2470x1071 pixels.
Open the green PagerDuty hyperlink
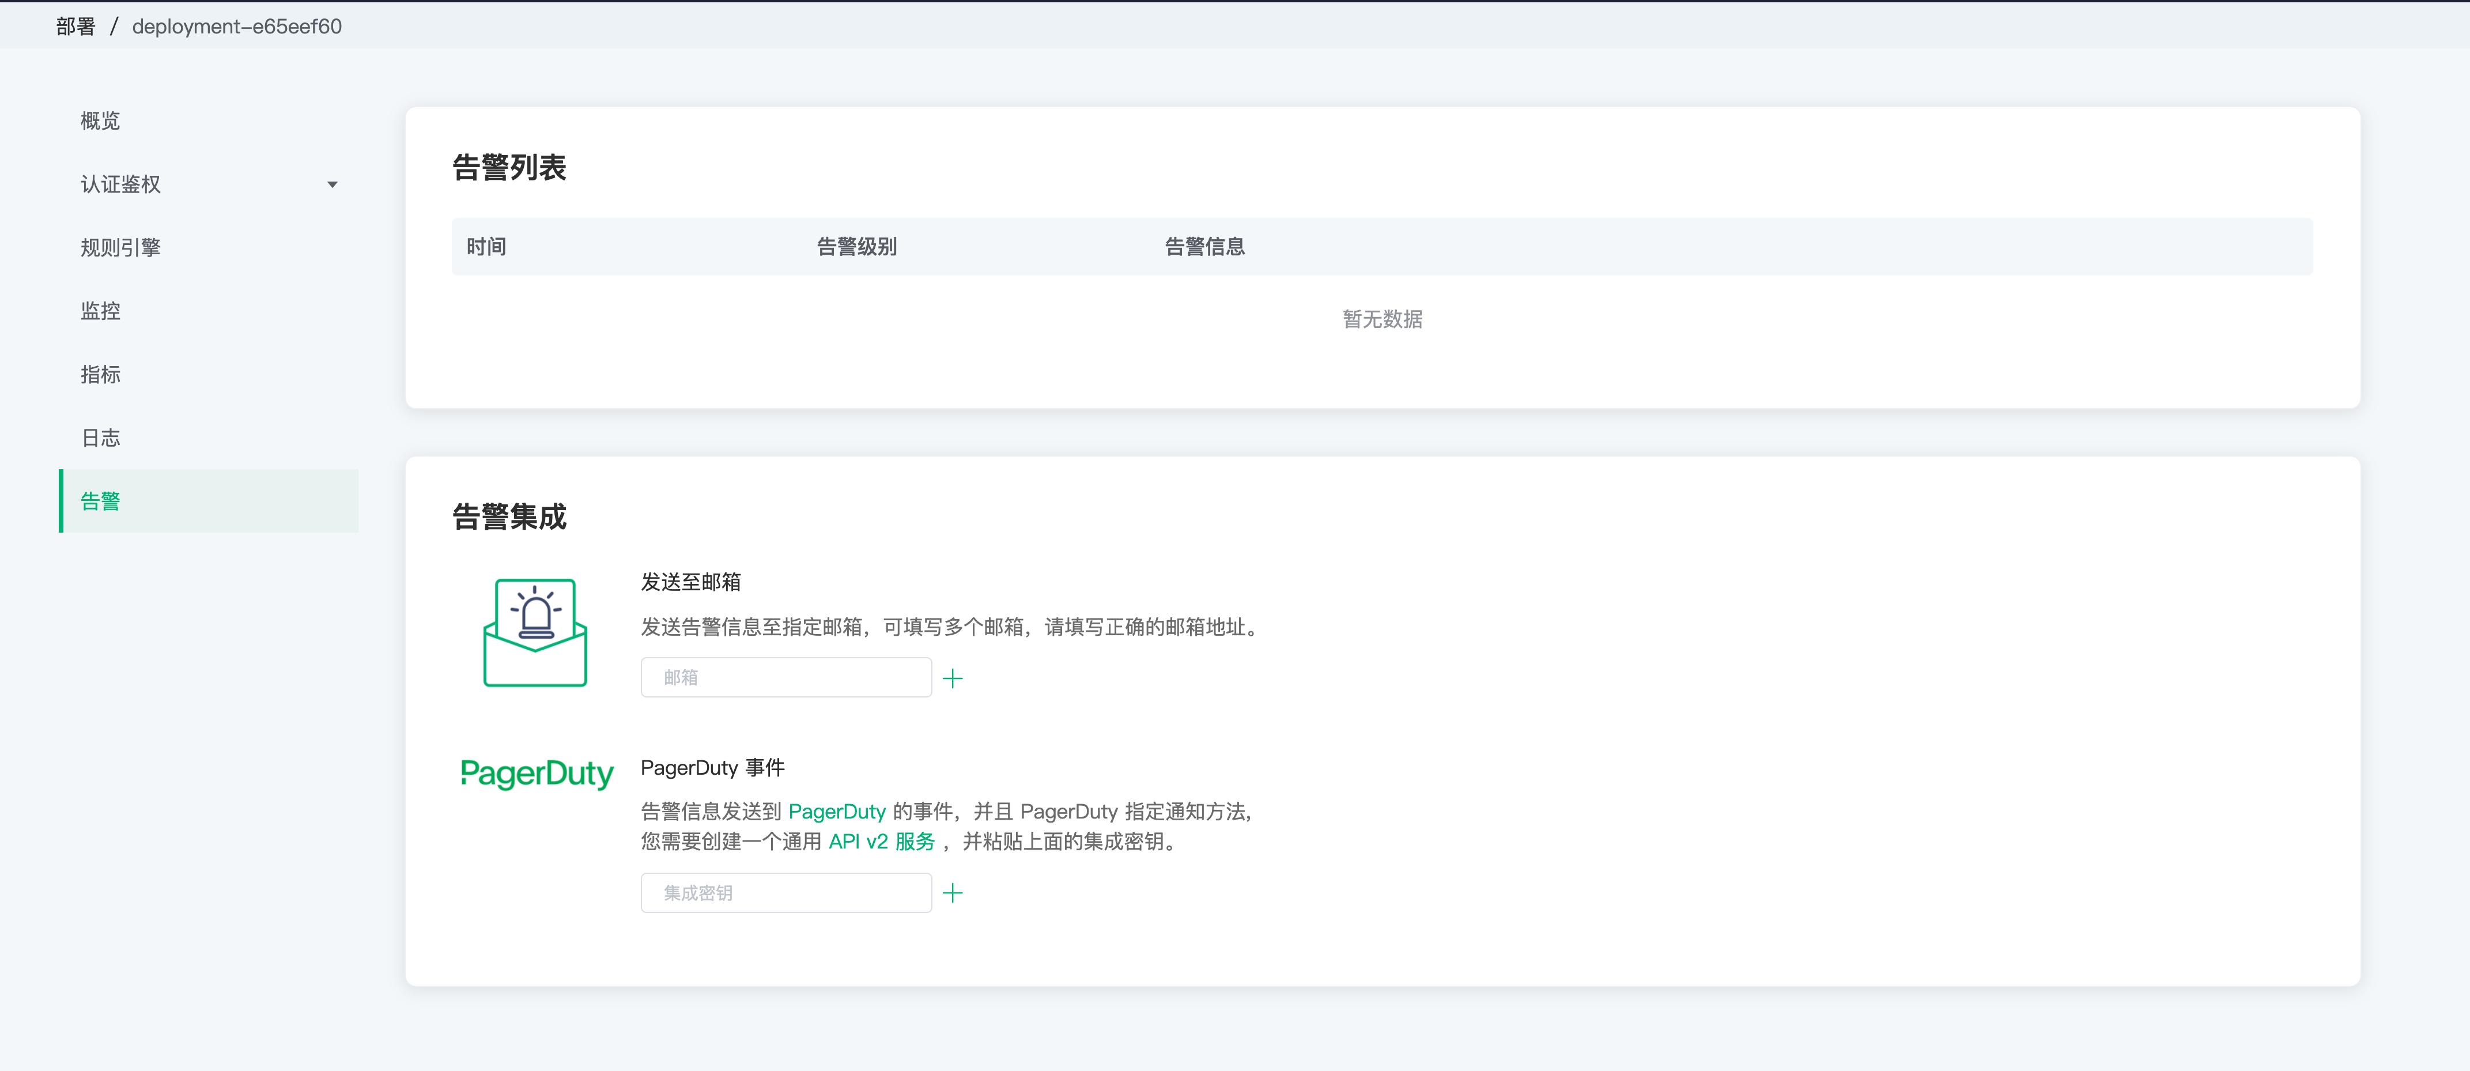[x=836, y=812]
